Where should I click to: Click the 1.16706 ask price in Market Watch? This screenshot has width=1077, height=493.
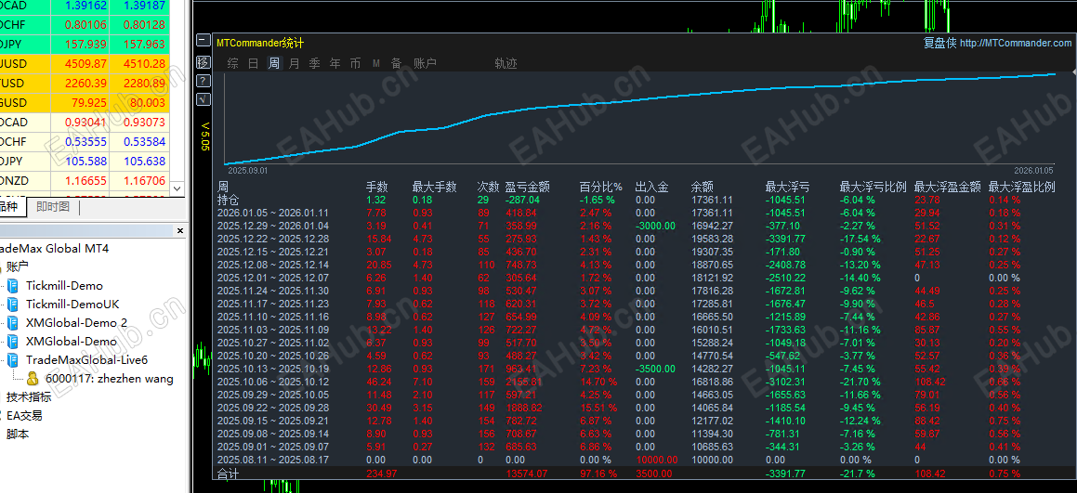coord(144,181)
